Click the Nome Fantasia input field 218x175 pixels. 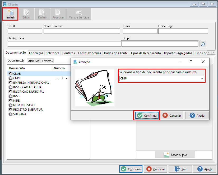pyautogui.click(x=82, y=31)
